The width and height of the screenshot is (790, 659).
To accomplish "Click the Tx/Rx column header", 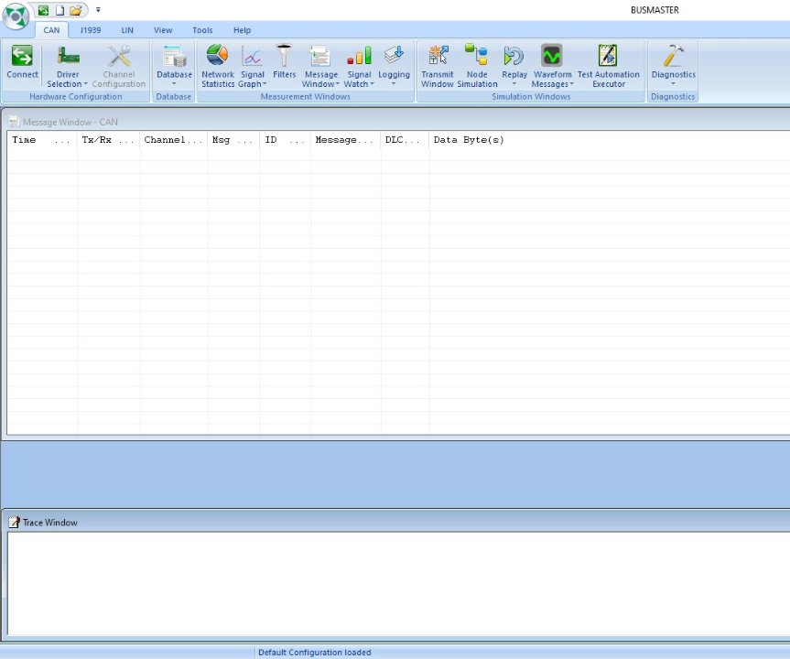I will 108,140.
